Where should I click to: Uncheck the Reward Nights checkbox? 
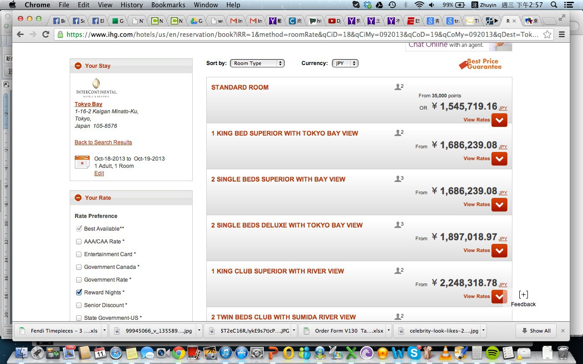(79, 293)
